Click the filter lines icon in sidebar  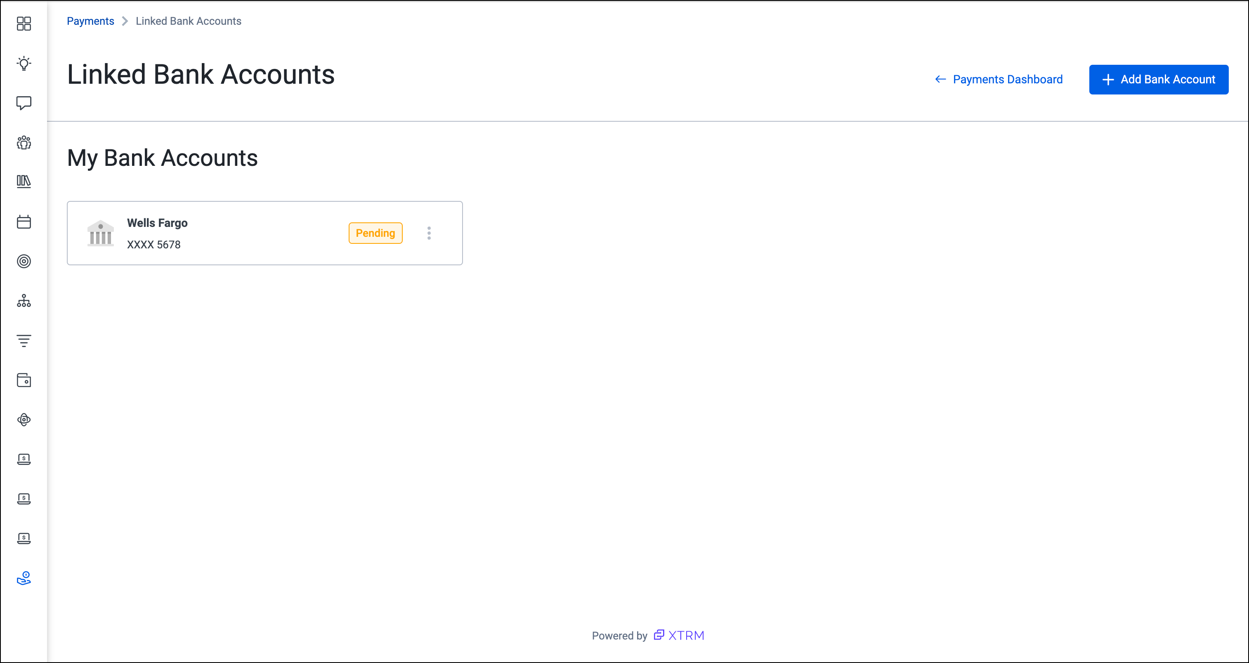[x=24, y=340]
